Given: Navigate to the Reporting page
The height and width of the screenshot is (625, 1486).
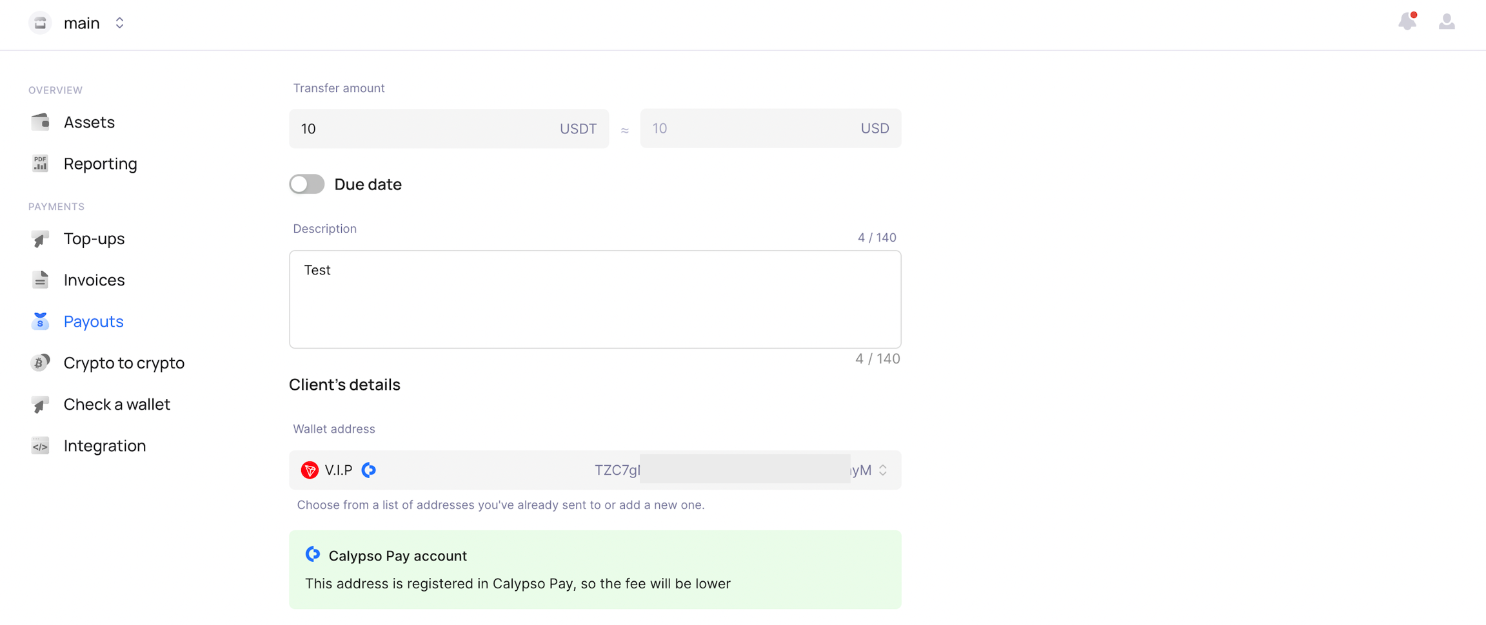Looking at the screenshot, I should (x=100, y=164).
